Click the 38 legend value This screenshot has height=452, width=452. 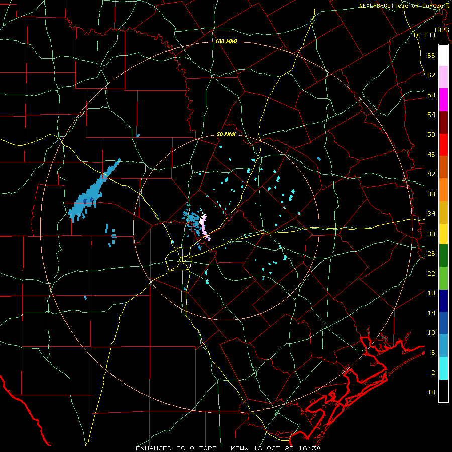431,194
